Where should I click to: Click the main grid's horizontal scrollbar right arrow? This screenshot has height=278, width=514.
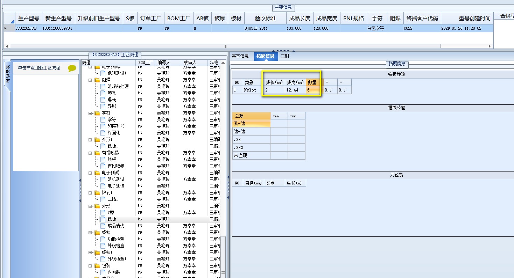[x=490, y=46]
